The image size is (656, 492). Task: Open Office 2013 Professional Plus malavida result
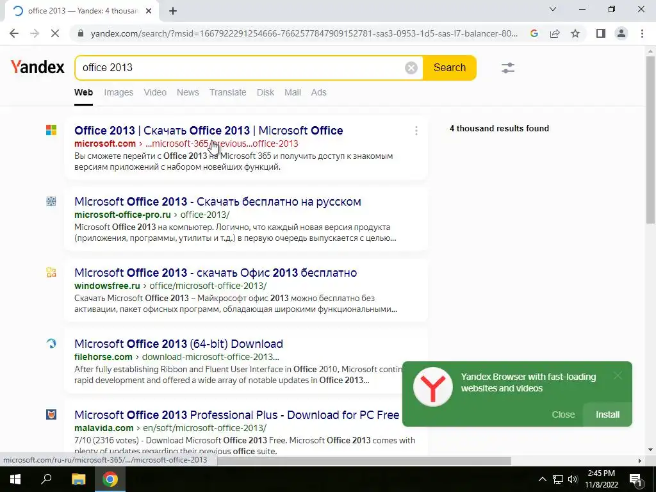(x=237, y=415)
